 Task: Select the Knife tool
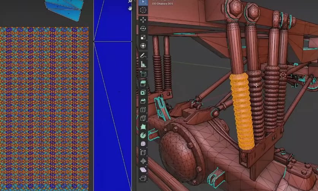click(143, 118)
